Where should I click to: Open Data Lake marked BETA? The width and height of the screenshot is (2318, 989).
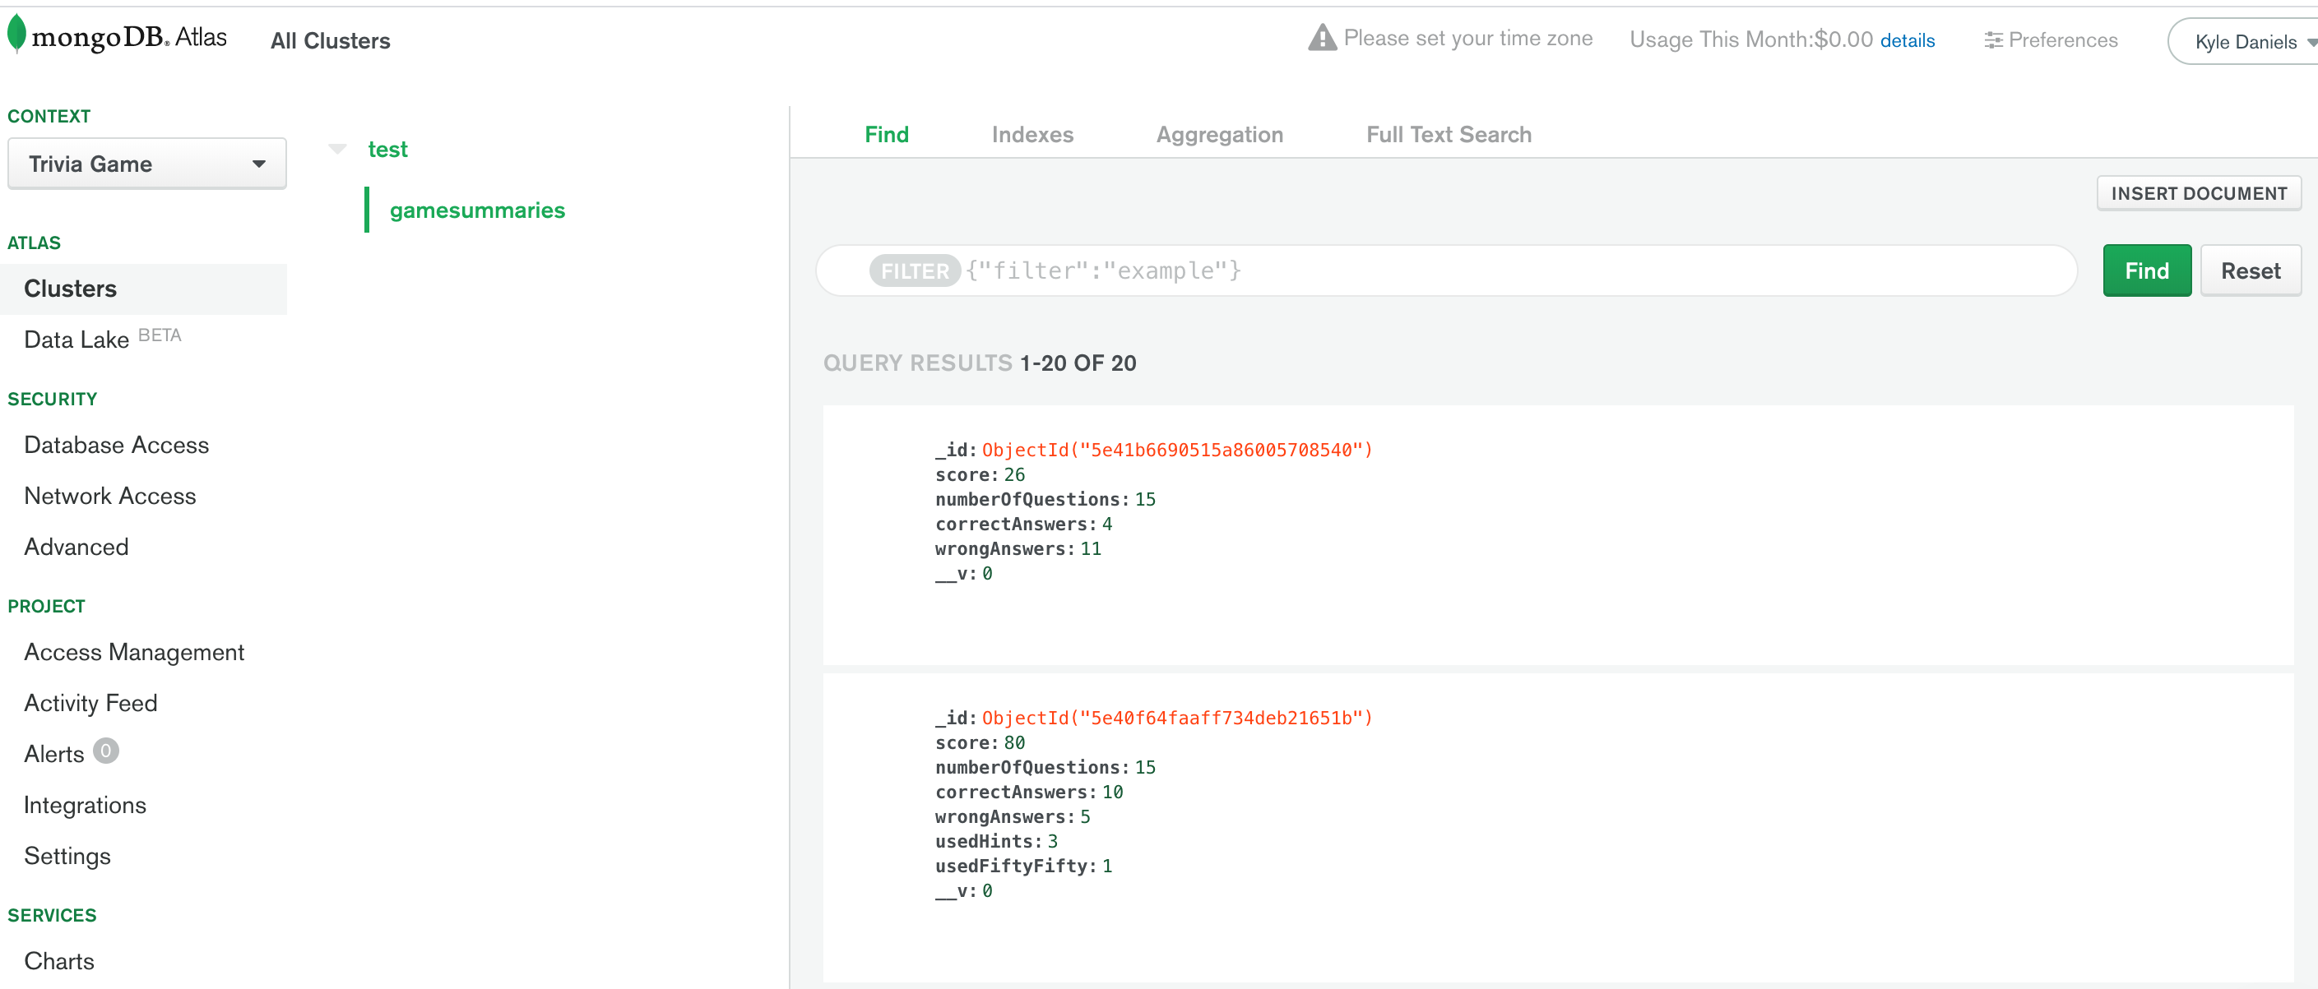click(x=78, y=339)
